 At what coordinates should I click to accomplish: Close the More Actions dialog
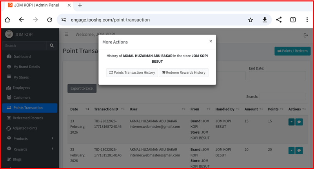pos(211,41)
